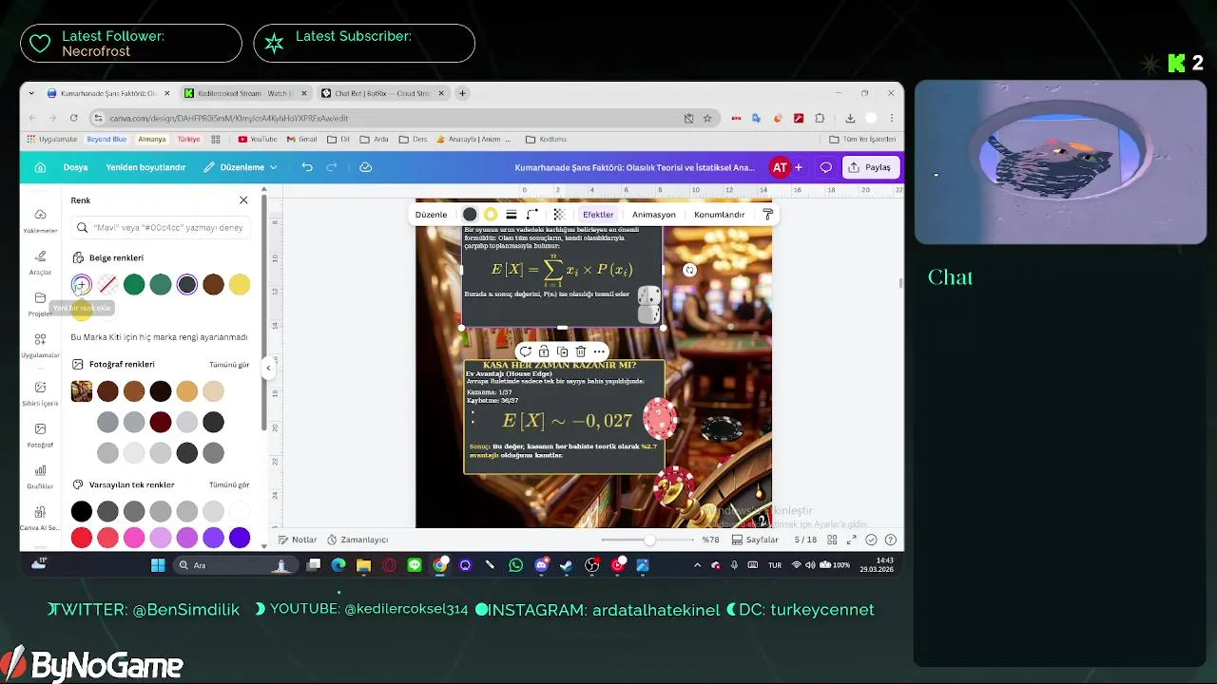Image resolution: width=1217 pixels, height=684 pixels.
Task: Open more options (three dots) for element
Action: point(599,351)
